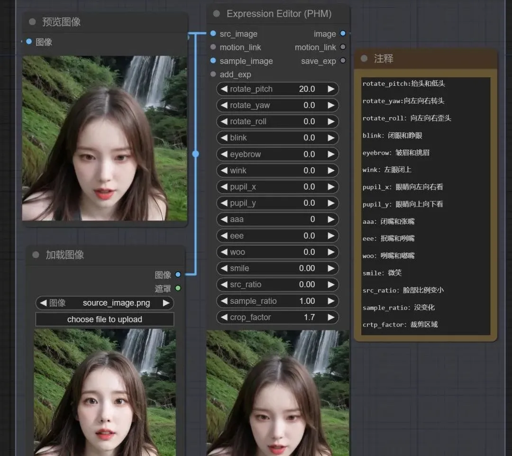Click the green 遮罩 mask output port
Image resolution: width=512 pixels, height=456 pixels.
(178, 288)
